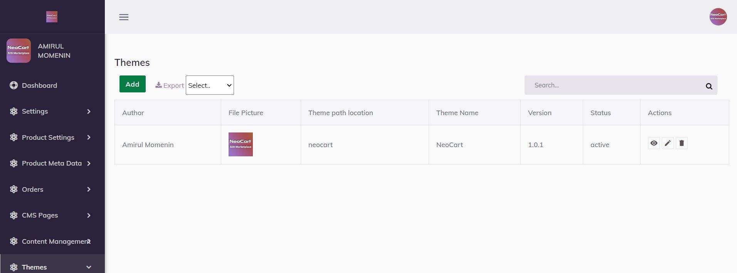Expand the Orders menu chevron

click(89, 189)
